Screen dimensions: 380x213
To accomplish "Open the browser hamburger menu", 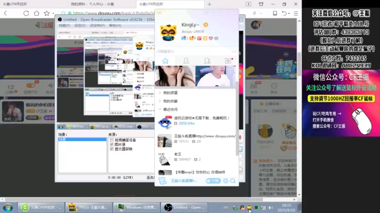I will pyautogui.click(x=296, y=13).
